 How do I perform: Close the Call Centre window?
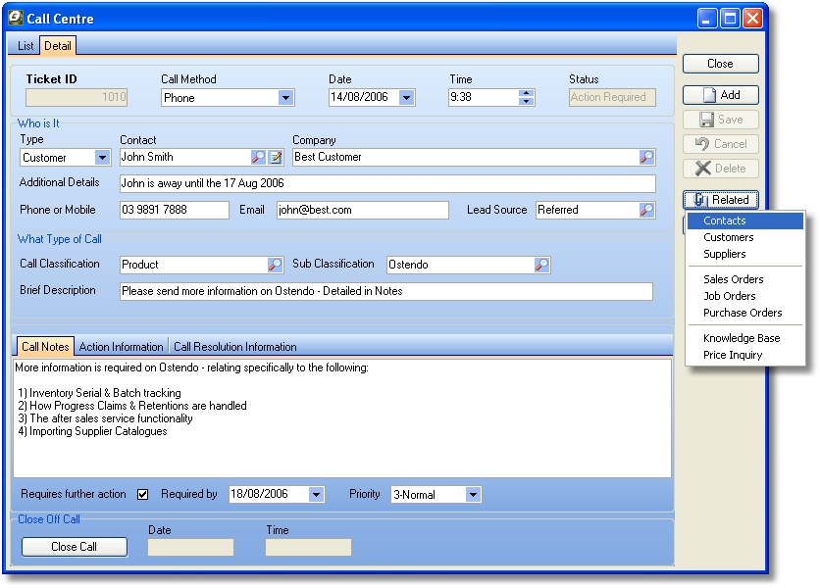(x=752, y=19)
